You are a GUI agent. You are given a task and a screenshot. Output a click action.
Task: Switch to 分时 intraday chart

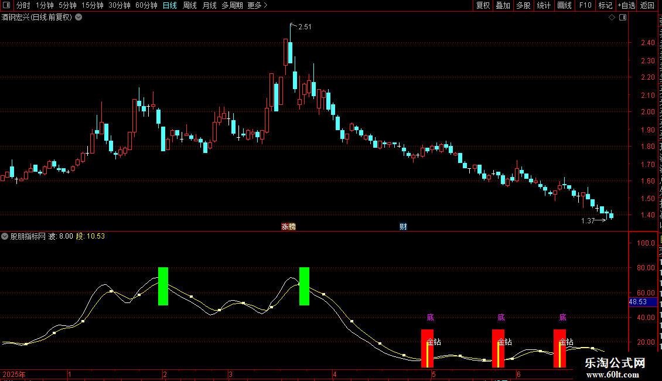click(23, 5)
